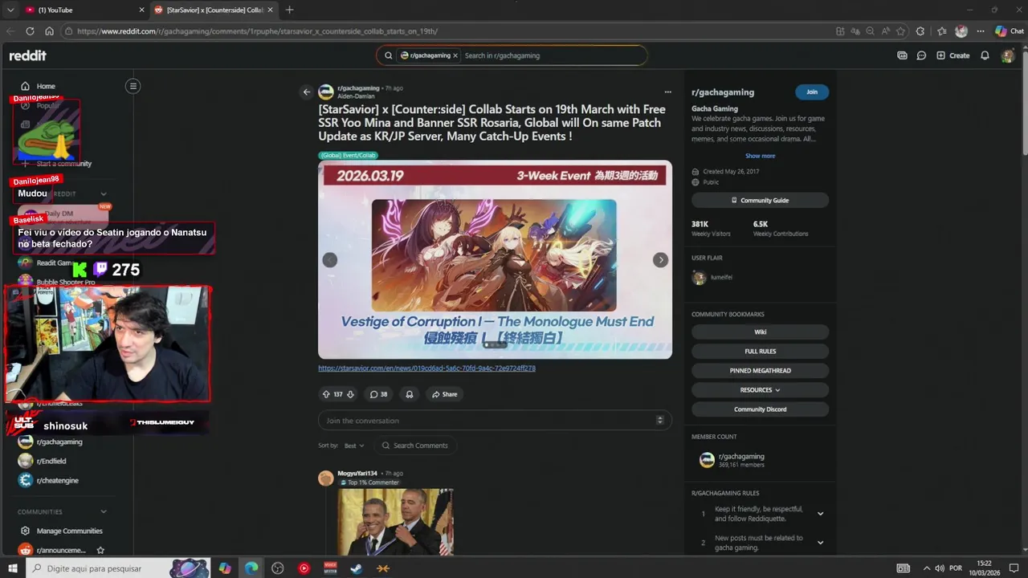Open the Windows Start menu
The height and width of the screenshot is (578, 1028).
click(12, 568)
